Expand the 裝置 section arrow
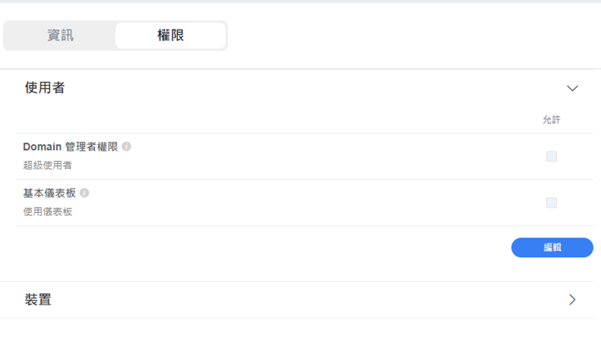This screenshot has width=601, height=341. (573, 299)
